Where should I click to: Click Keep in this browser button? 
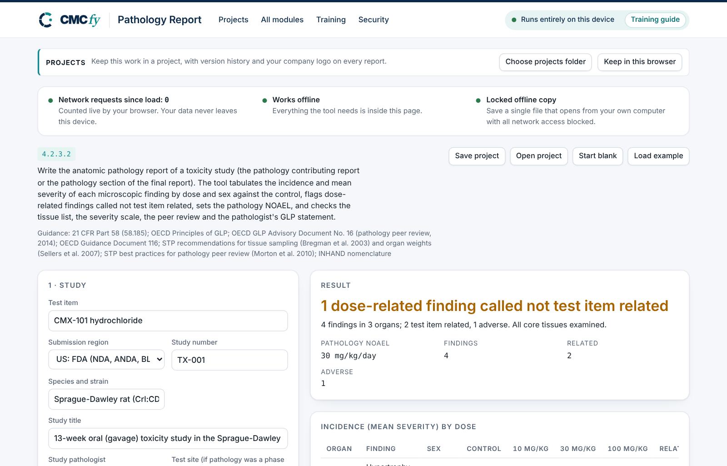pos(640,62)
